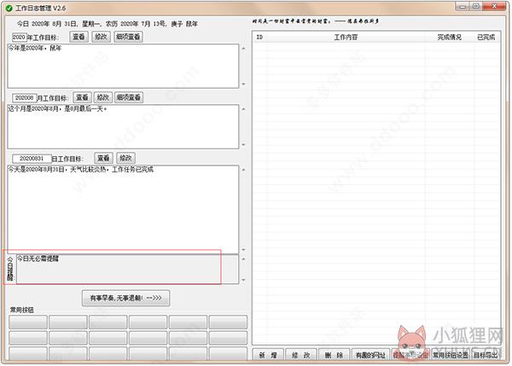
Task: Click the monthly goal scroll down arrow
Action: pos(243,145)
